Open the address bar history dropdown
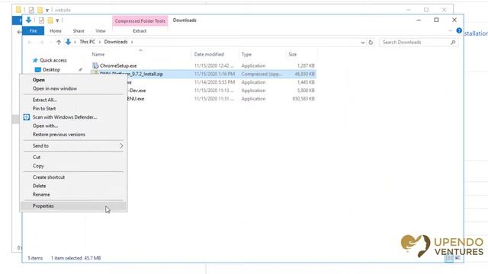Screen dimensions: 488x274 tap(363, 43)
